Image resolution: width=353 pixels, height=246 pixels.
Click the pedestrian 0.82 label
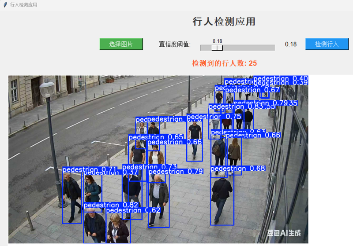111,205
